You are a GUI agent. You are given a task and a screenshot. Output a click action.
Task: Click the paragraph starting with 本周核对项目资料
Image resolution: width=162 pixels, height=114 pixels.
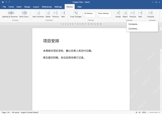coord(68,51)
